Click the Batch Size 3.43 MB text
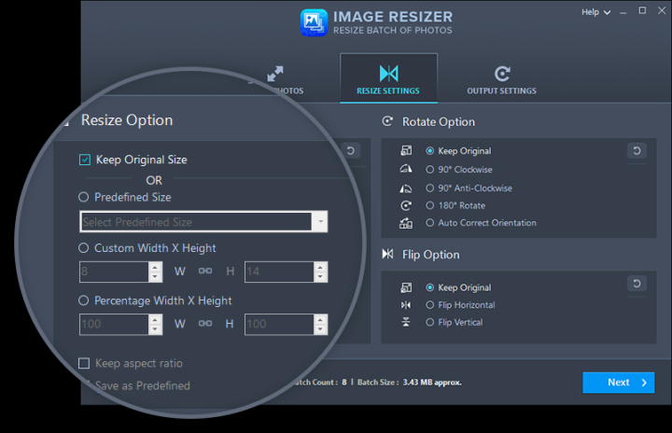Viewport: 672px width, 433px height. [x=410, y=383]
